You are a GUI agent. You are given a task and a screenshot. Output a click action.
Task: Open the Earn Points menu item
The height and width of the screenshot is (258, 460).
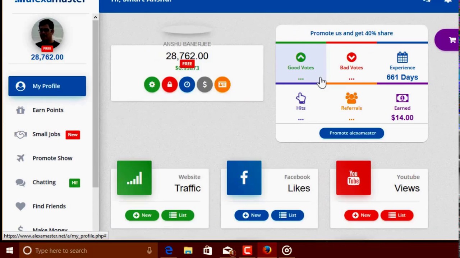47,110
